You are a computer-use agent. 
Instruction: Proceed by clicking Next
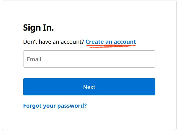(89, 87)
